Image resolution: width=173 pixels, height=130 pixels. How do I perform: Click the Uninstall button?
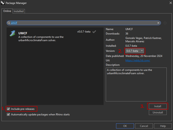158,113
